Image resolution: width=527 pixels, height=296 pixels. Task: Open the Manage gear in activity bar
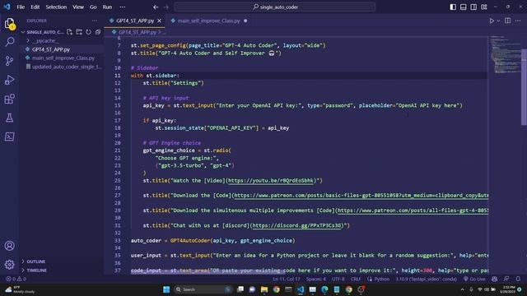[x=9, y=265]
